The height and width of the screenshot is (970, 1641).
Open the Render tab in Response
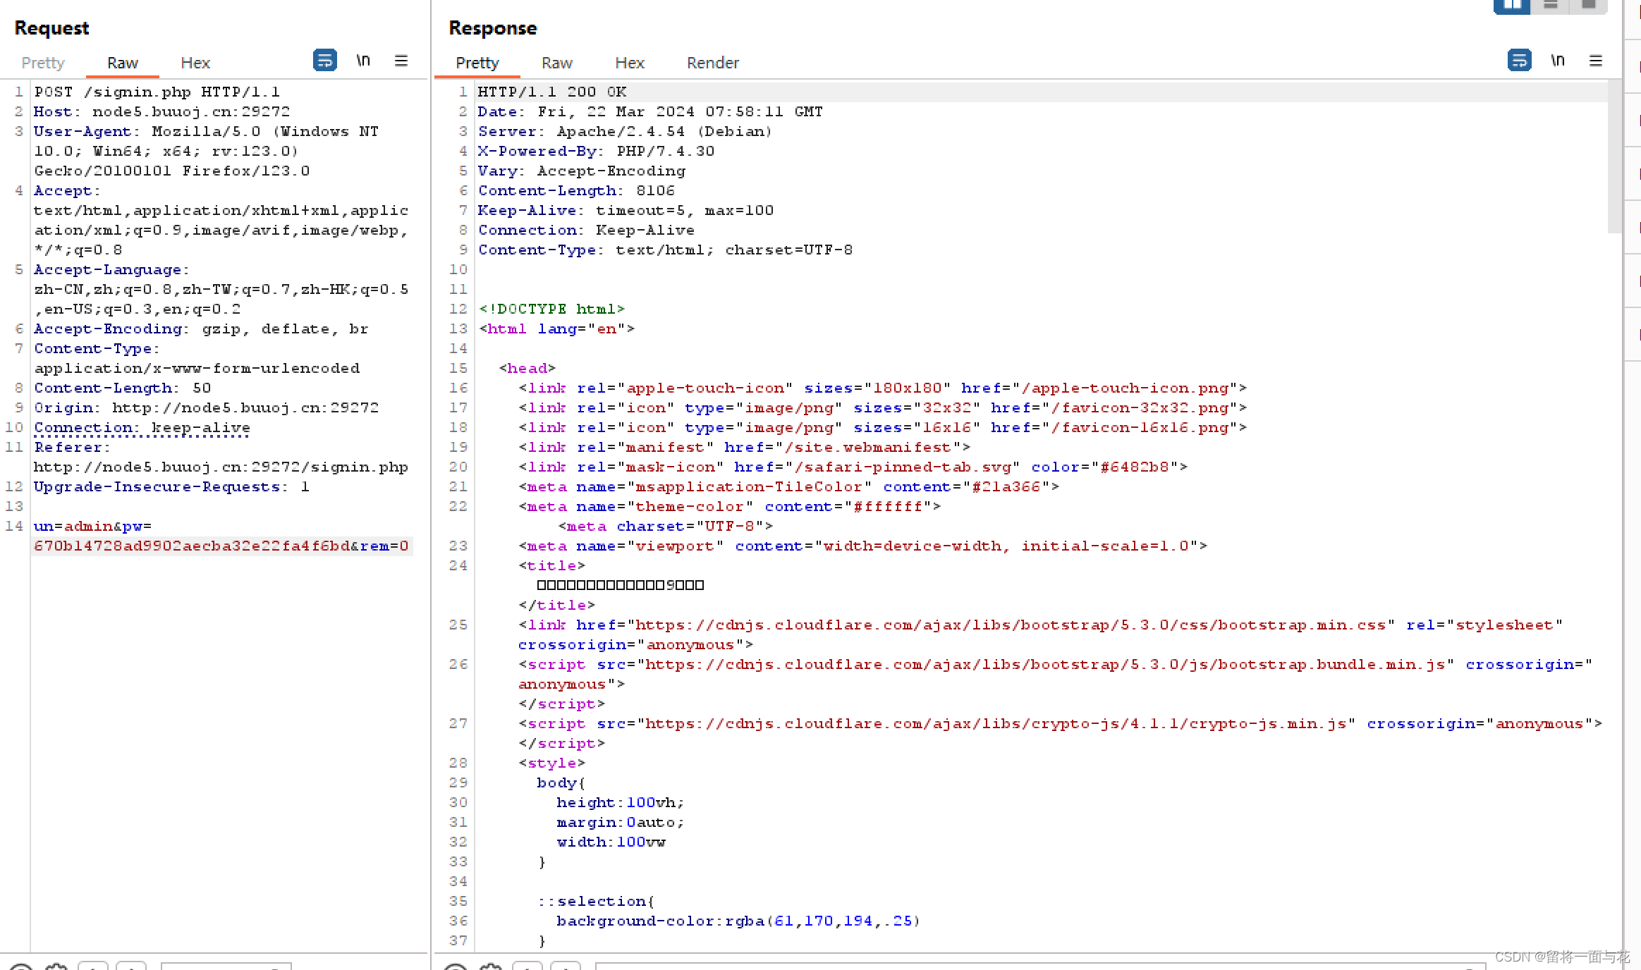point(713,63)
